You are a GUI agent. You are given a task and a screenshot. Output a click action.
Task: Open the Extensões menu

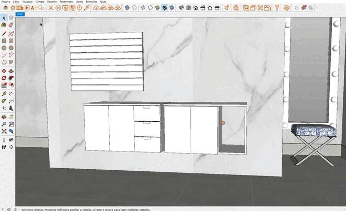click(x=91, y=2)
